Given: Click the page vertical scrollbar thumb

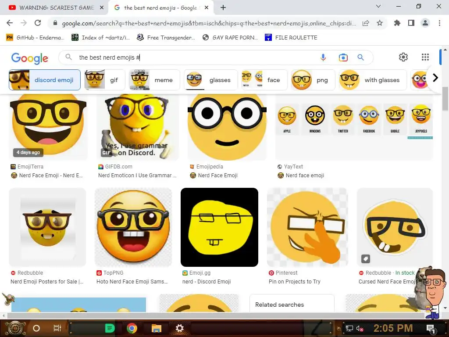Looking at the screenshot, I should [445, 99].
